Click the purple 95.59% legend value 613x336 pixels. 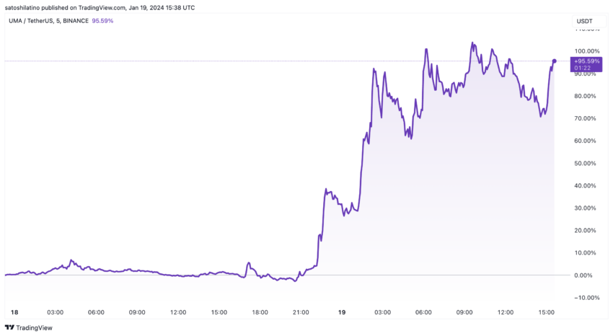[102, 21]
